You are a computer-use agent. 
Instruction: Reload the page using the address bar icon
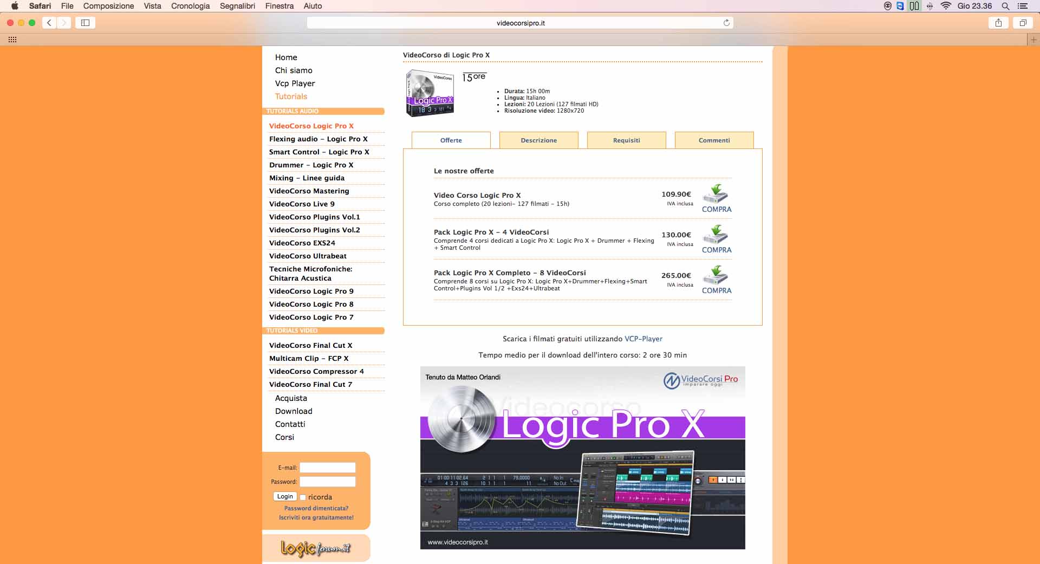(x=726, y=23)
